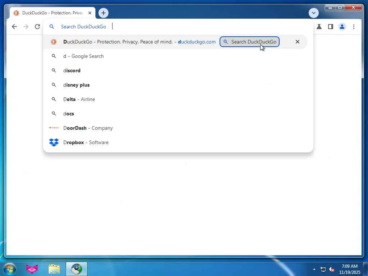Select the DuckDuckGo - Protection tab
Image resolution: width=368 pixels, height=276 pixels.
coord(52,13)
